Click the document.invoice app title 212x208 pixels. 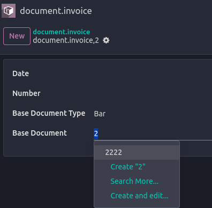56,11
